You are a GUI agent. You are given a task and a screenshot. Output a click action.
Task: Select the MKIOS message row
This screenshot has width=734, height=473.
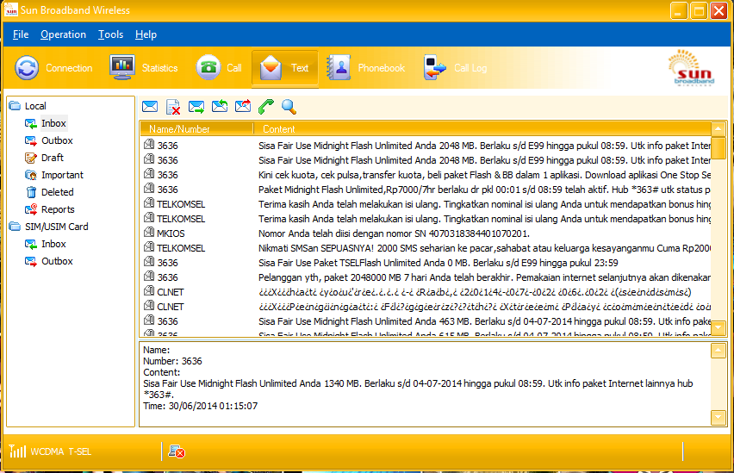pos(426,233)
